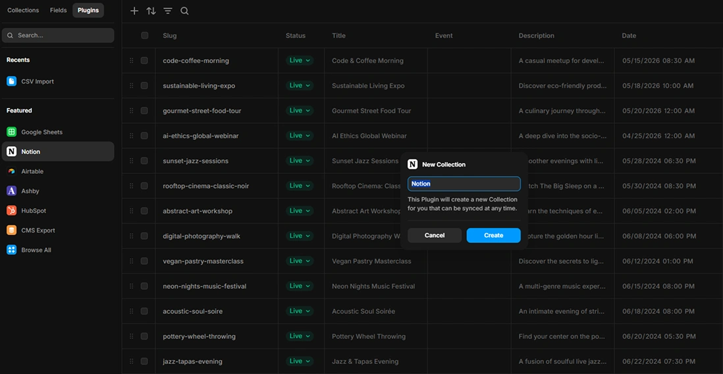Open Live status dropdown for rooftop-cinema-classic-noir
This screenshot has height=374, width=723.
[300, 186]
